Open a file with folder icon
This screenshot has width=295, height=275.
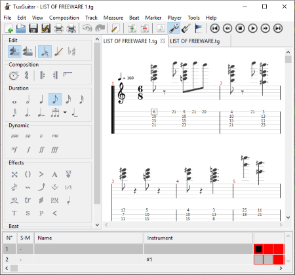[21, 28]
